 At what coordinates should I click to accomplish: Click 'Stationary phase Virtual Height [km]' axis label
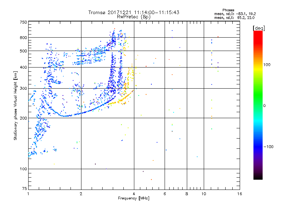[x=16, y=105]
